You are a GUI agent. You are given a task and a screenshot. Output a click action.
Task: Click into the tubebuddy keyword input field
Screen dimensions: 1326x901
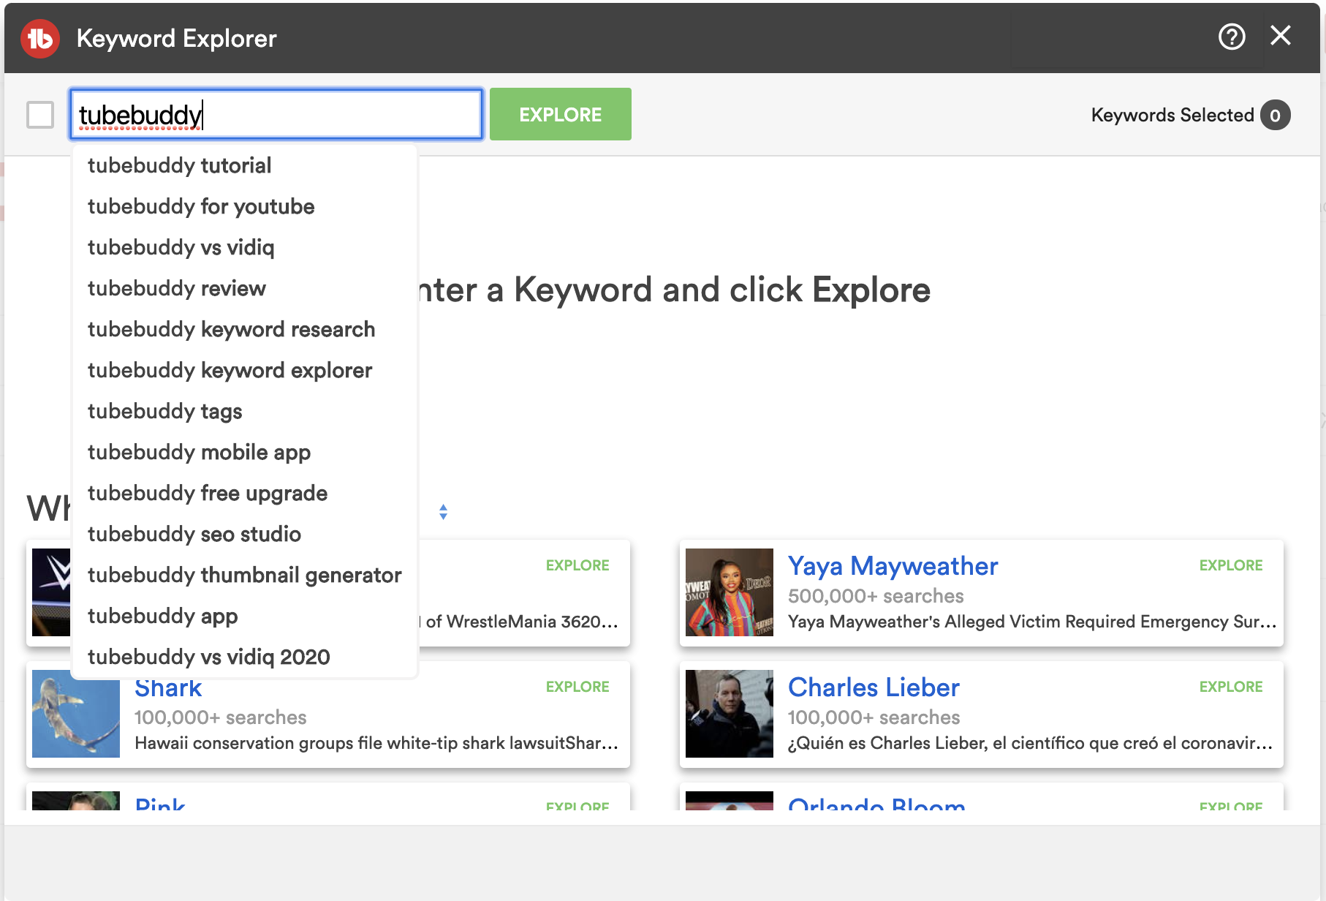tap(276, 114)
